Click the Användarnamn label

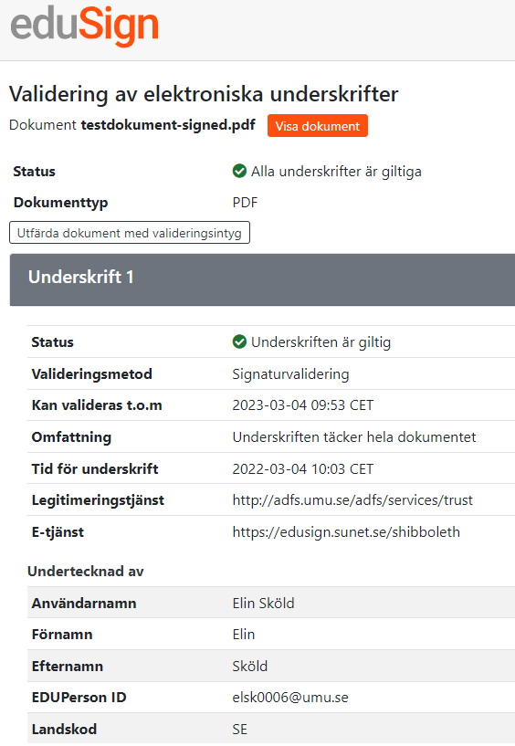coord(84,603)
